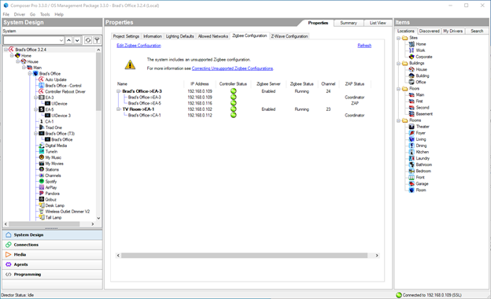Image resolution: width=491 pixels, height=299 pixels.
Task: Open the Summary view tab
Action: pos(349,23)
